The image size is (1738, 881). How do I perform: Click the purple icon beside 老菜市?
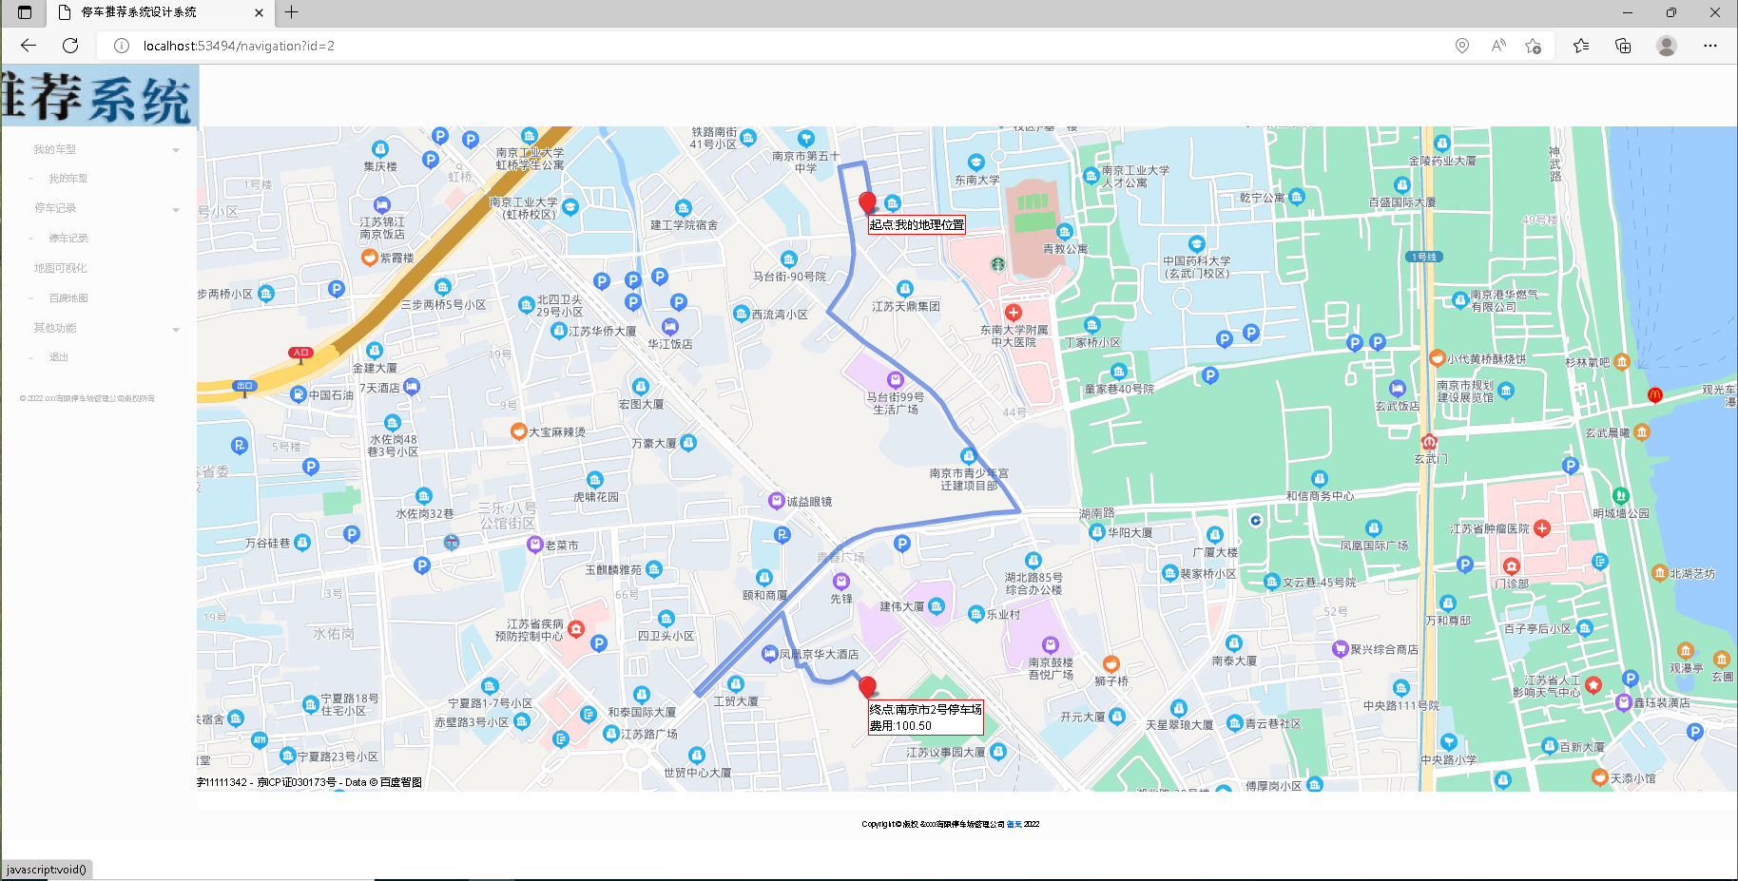point(535,545)
